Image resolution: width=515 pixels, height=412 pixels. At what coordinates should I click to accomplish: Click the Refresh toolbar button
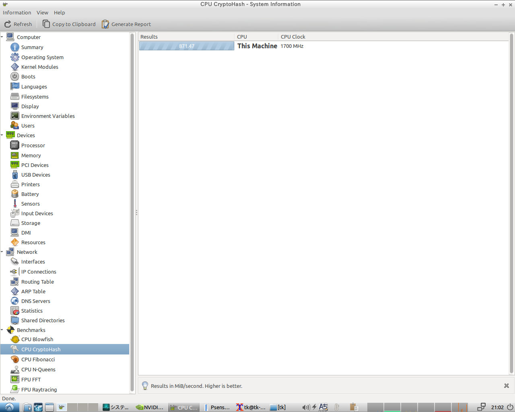tap(18, 24)
